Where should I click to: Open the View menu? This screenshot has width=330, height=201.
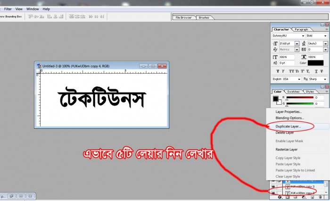19,9
